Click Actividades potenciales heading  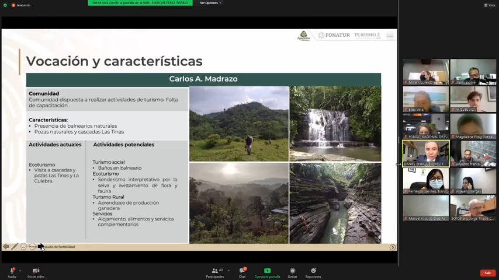[123, 145]
